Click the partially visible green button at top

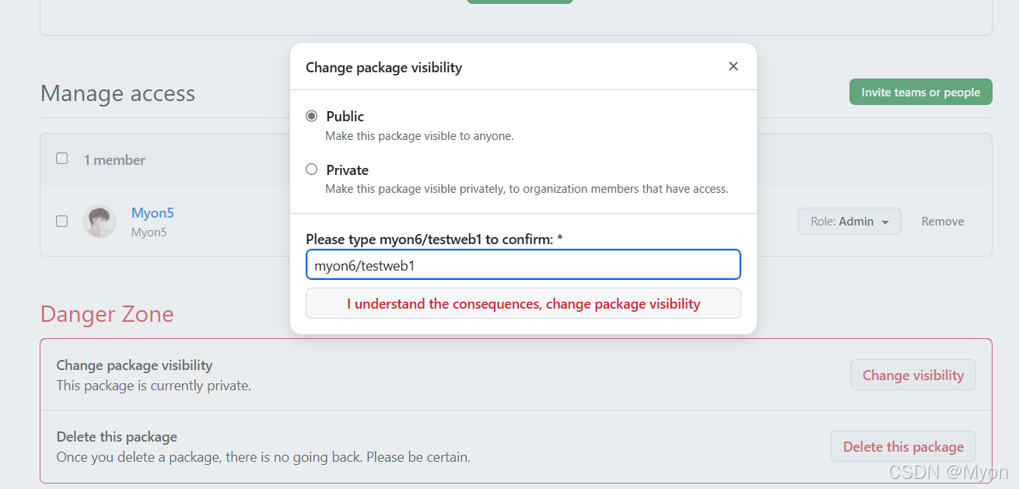pyautogui.click(x=520, y=2)
